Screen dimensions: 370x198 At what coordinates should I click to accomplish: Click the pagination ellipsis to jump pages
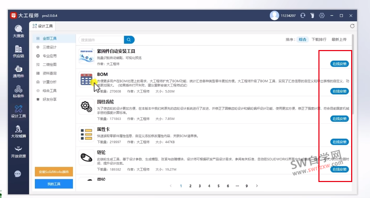click(x=237, y=186)
